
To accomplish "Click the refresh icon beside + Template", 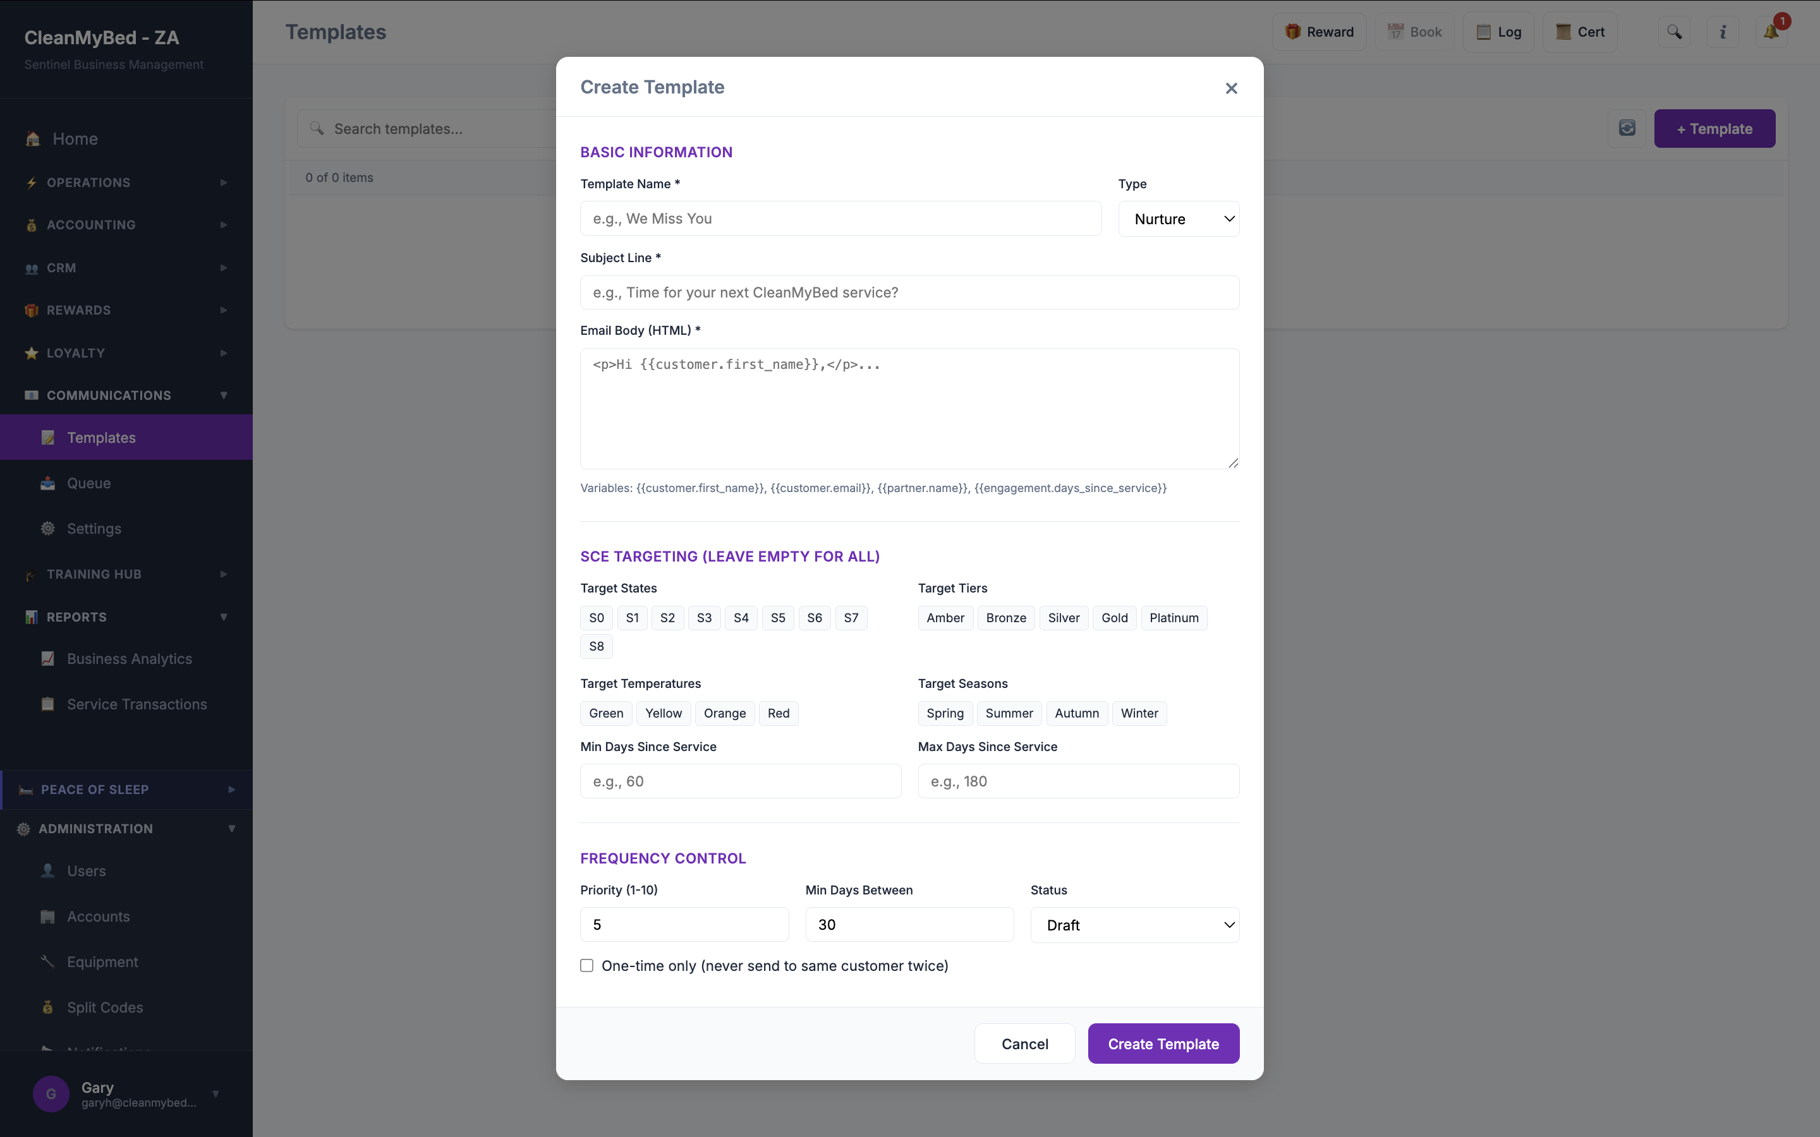I will (1627, 129).
